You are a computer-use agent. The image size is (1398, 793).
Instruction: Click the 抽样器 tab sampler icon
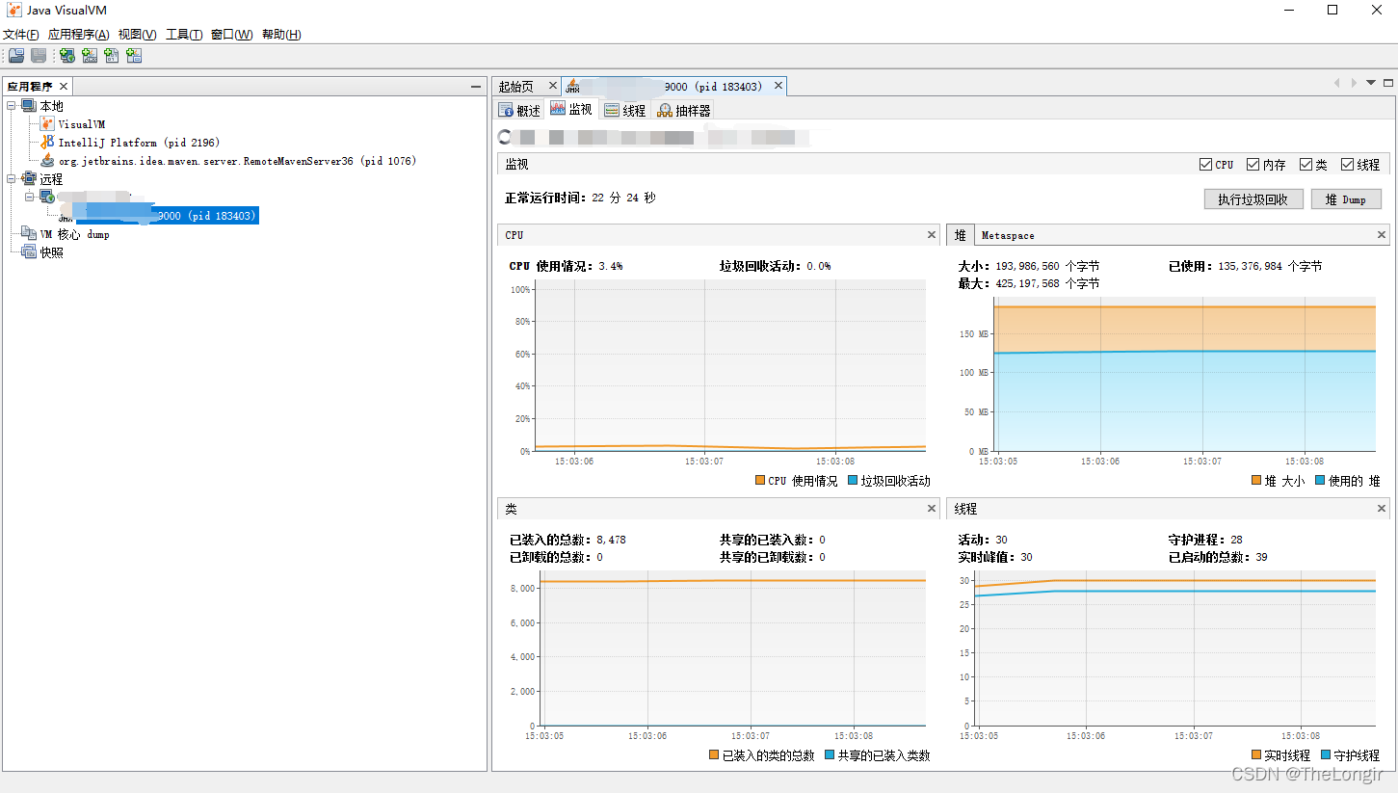point(665,111)
